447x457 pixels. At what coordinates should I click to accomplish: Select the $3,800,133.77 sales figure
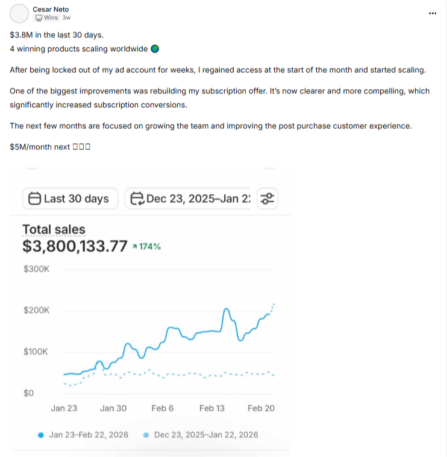pyautogui.click(x=75, y=246)
